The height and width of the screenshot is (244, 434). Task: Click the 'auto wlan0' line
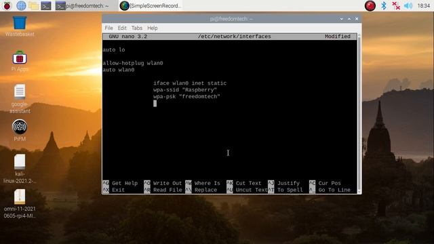pos(119,70)
